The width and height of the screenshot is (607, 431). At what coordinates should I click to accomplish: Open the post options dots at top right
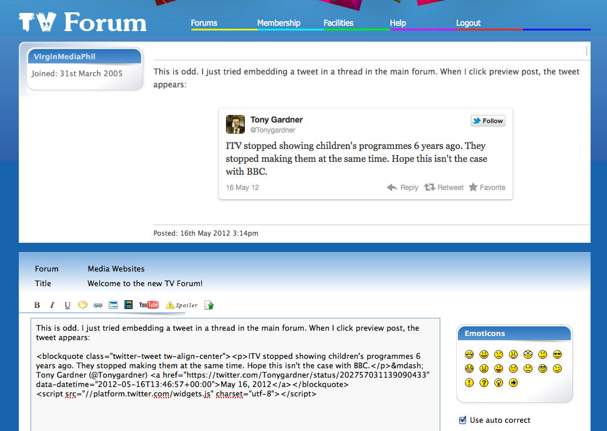point(587,50)
